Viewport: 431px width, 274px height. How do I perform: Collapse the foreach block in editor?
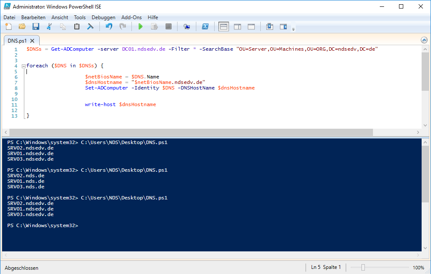[x=23, y=66]
